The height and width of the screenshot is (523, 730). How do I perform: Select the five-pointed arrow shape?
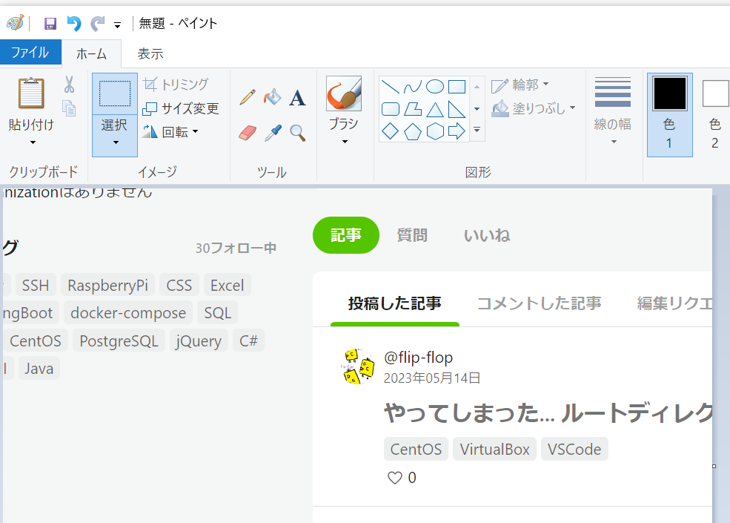click(x=457, y=131)
